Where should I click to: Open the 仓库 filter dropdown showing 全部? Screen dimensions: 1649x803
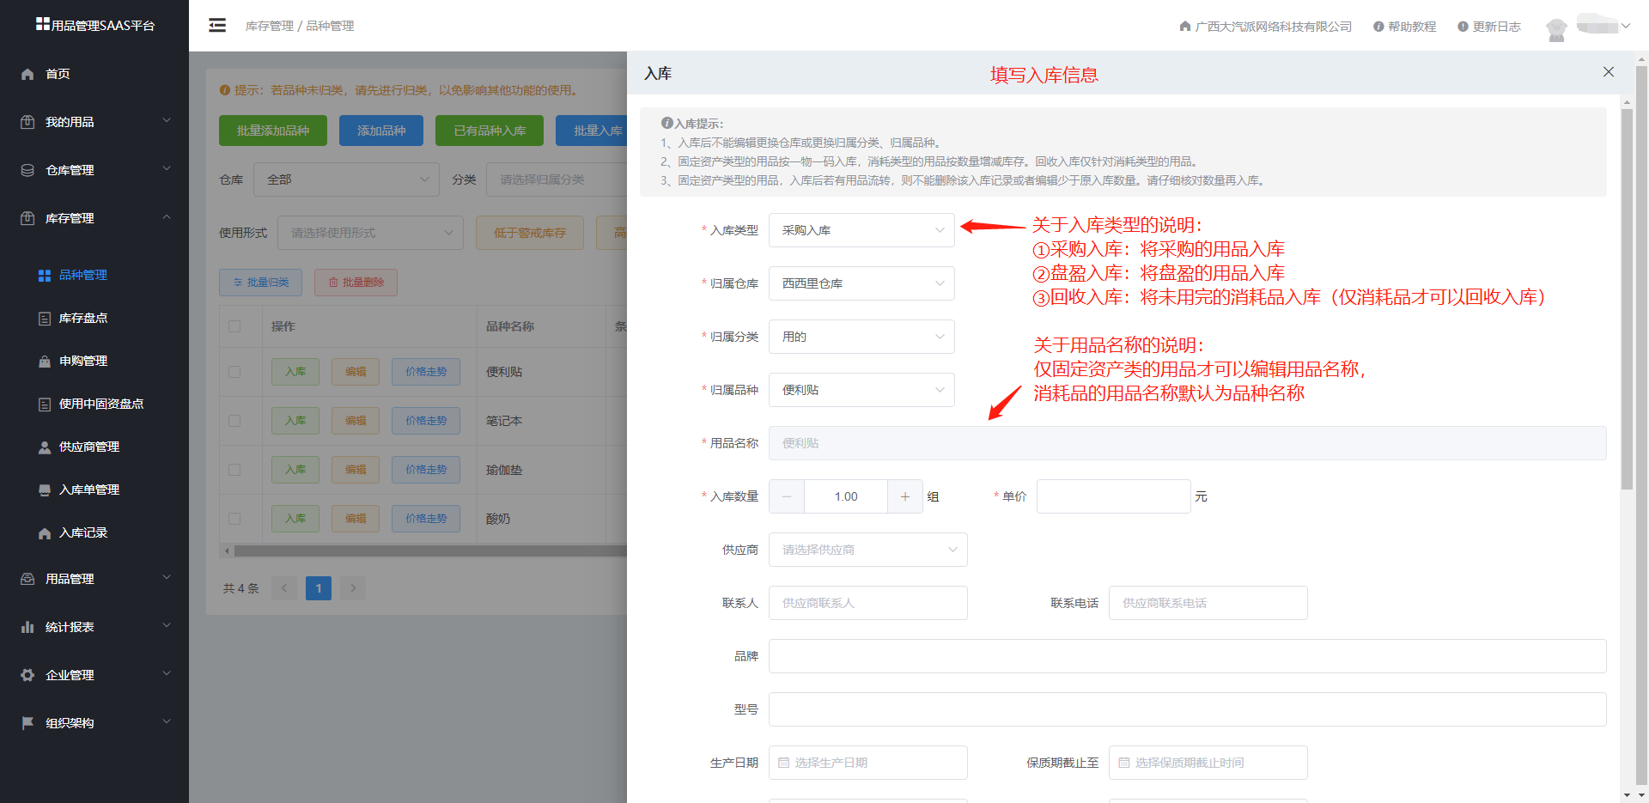pyautogui.click(x=346, y=179)
